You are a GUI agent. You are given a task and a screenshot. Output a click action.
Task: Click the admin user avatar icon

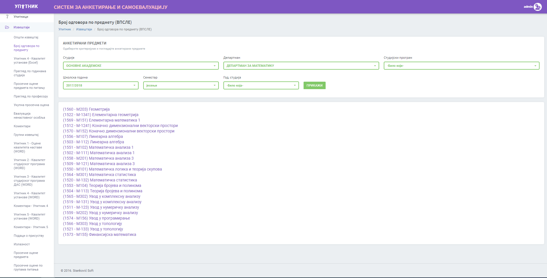pos(538,7)
